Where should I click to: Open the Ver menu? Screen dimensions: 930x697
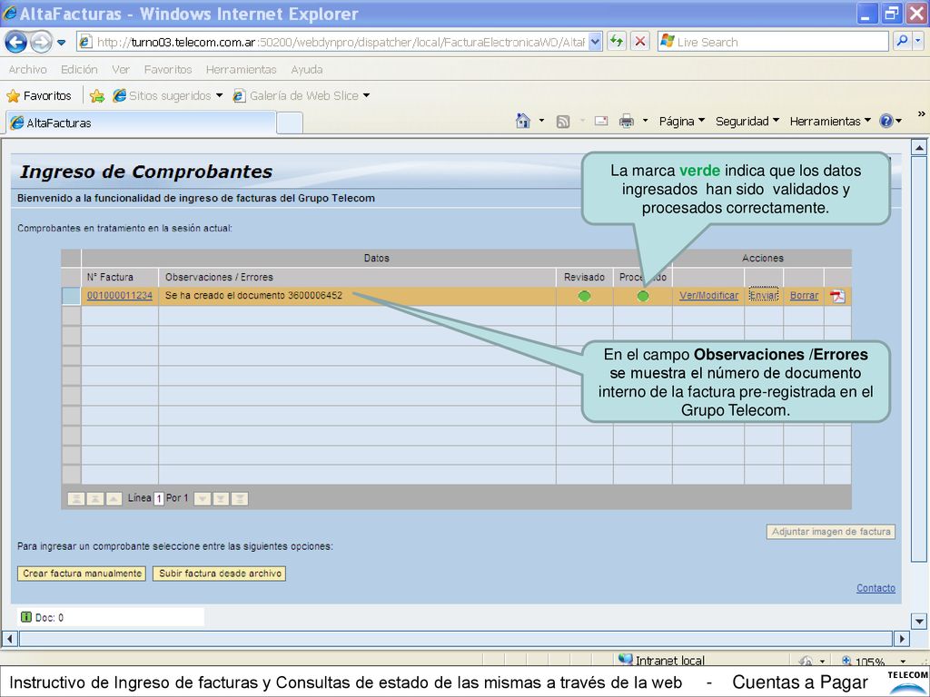[x=121, y=69]
